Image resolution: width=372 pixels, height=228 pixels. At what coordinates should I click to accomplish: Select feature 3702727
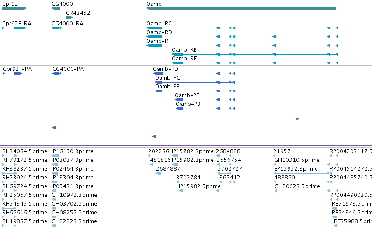229,169
